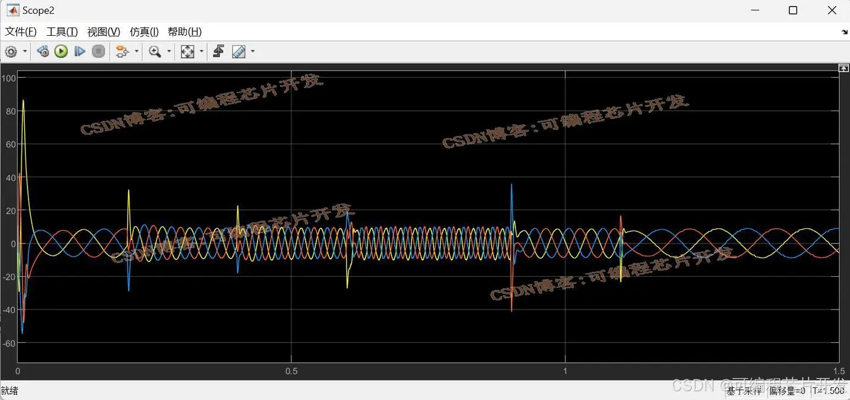This screenshot has width=850, height=400.
Task: Open the zoom tool dropdown arrow
Action: [169, 52]
